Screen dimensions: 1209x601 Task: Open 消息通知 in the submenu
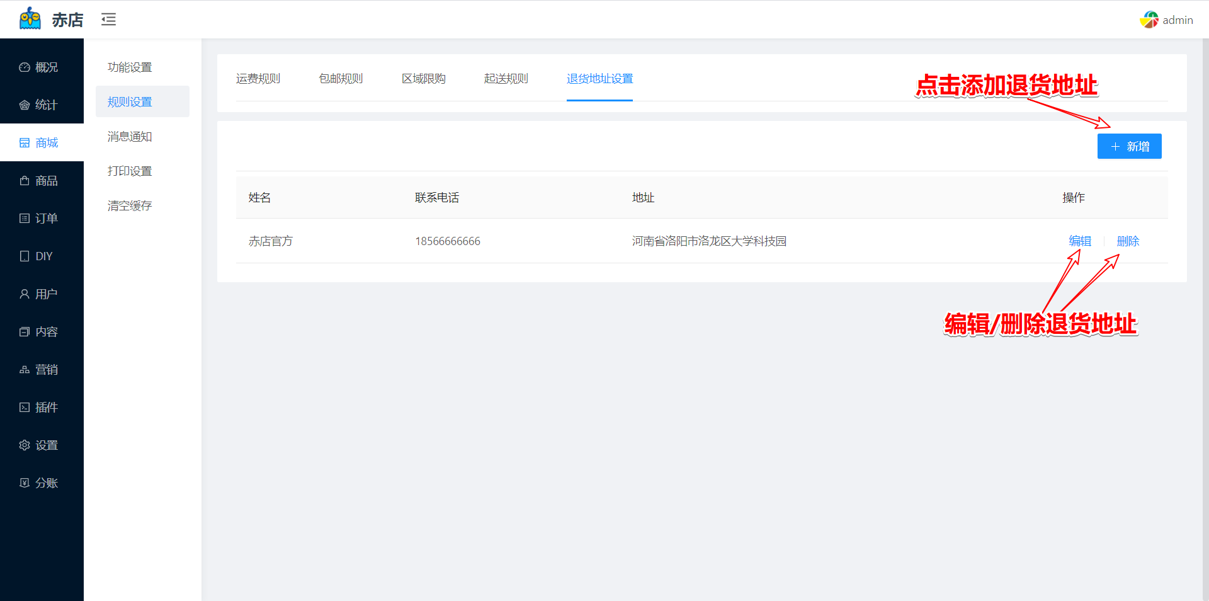tap(130, 137)
